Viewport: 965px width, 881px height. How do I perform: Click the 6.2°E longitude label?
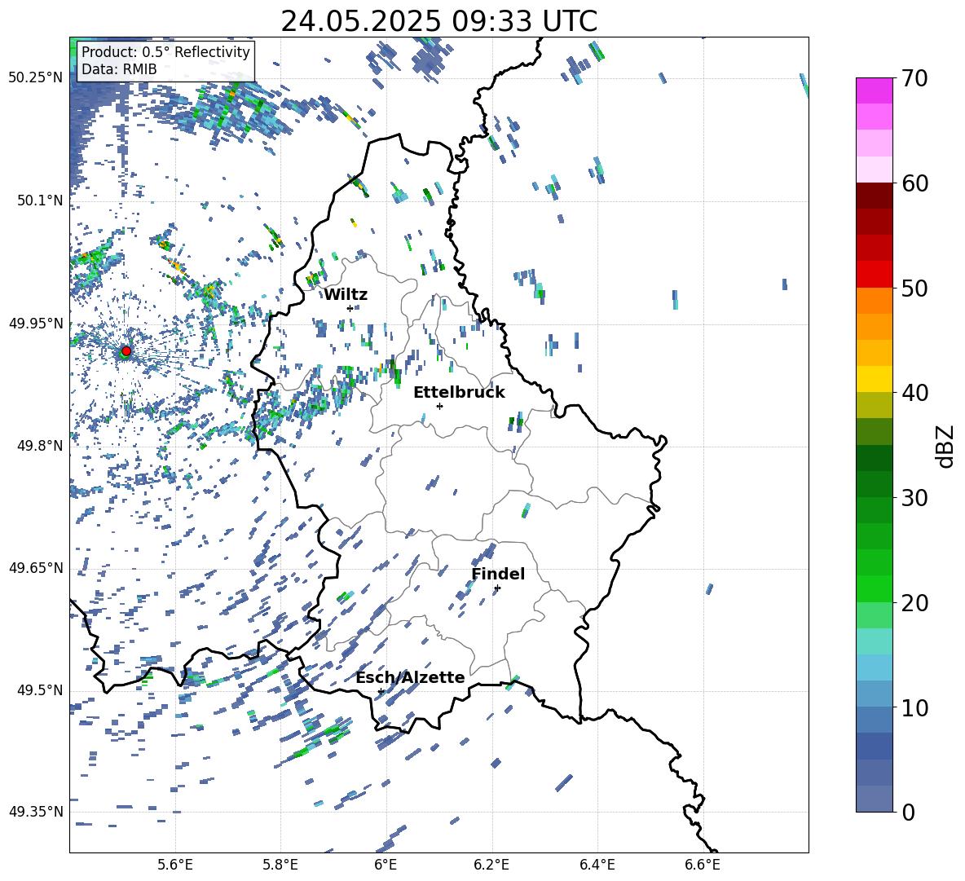(x=491, y=866)
